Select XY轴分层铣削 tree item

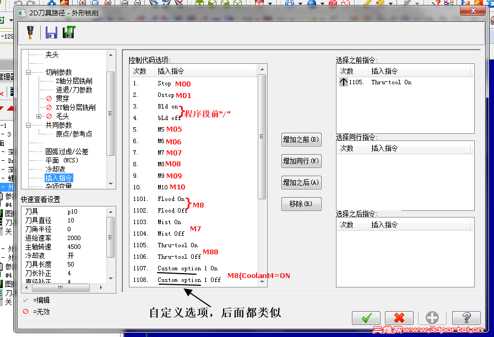[x=75, y=107]
